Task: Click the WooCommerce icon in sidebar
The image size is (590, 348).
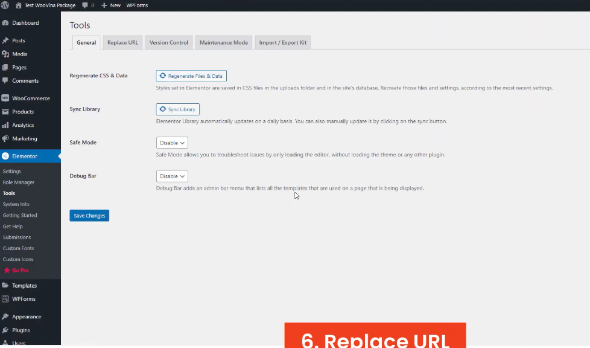Action: [5, 98]
